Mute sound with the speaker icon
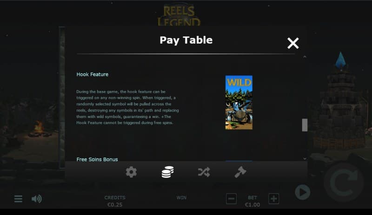 click(x=37, y=199)
